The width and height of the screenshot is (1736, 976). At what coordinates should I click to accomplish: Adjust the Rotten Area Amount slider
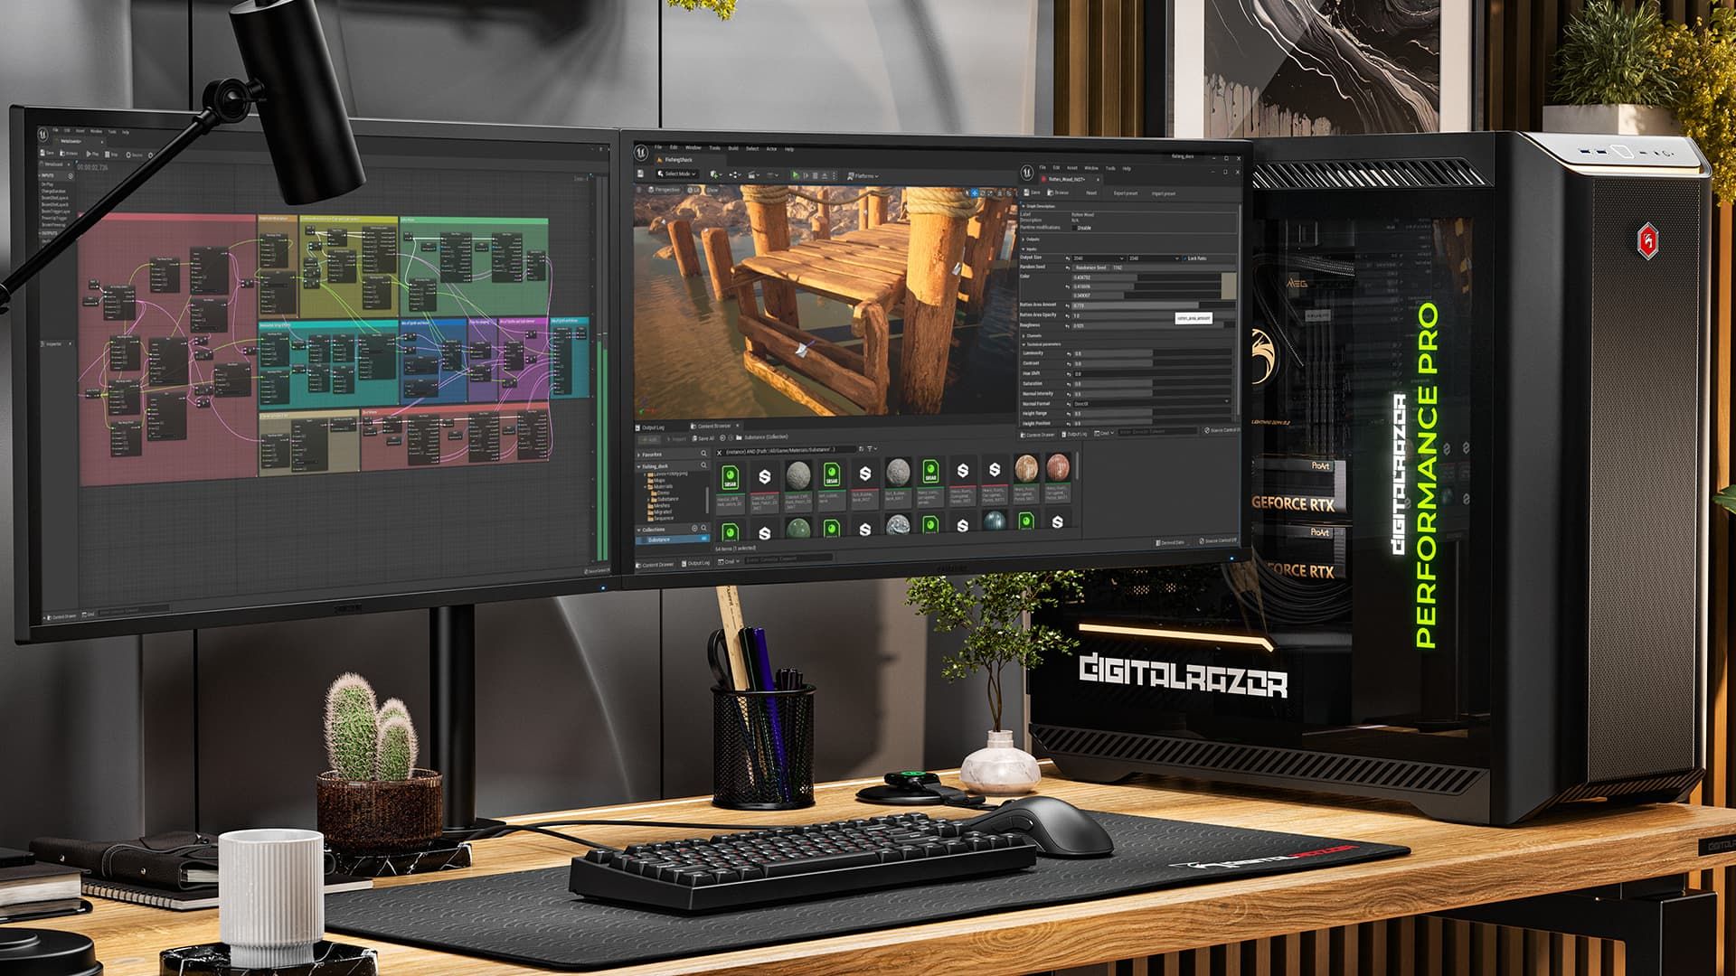pyautogui.click(x=1154, y=305)
